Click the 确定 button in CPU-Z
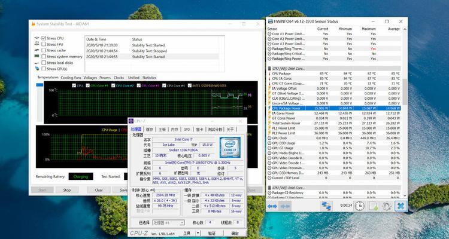 [x=235, y=233]
